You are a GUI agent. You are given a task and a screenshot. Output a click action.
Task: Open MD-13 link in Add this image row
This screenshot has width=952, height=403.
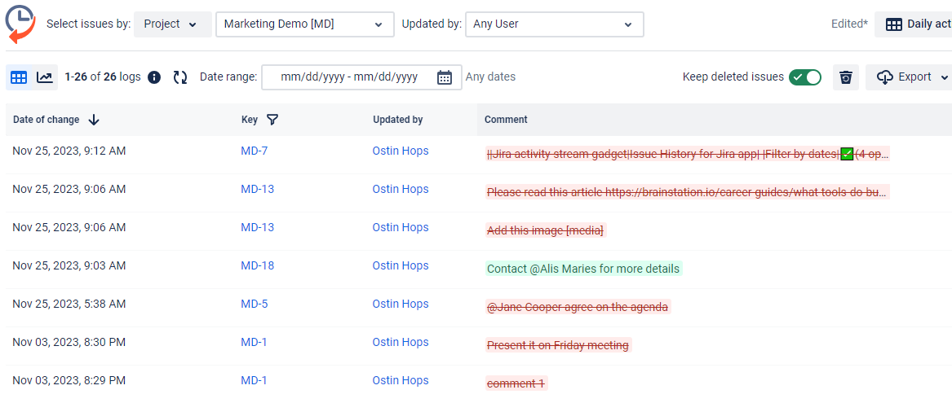[258, 227]
